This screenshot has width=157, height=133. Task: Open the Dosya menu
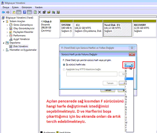(6, 7)
